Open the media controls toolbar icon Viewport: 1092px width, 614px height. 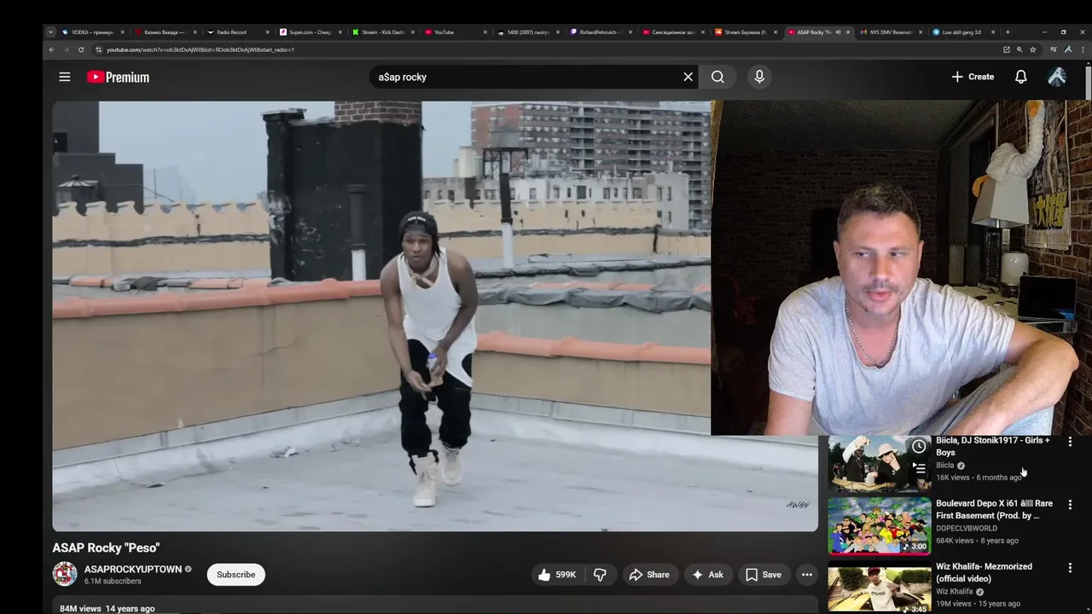pyautogui.click(x=1054, y=49)
